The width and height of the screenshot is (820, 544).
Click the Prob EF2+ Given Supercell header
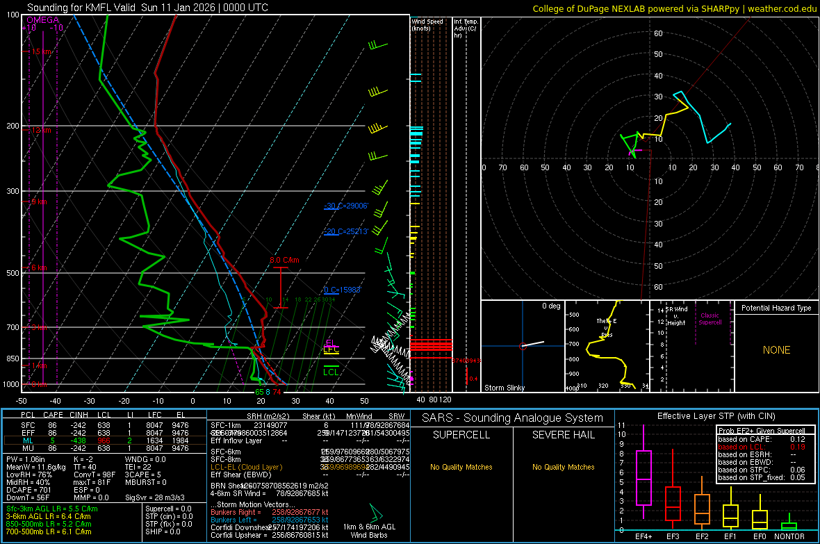[x=762, y=431]
